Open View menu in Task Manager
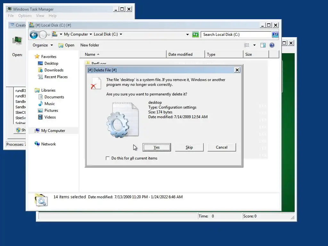328x246 pixels. tap(40, 16)
